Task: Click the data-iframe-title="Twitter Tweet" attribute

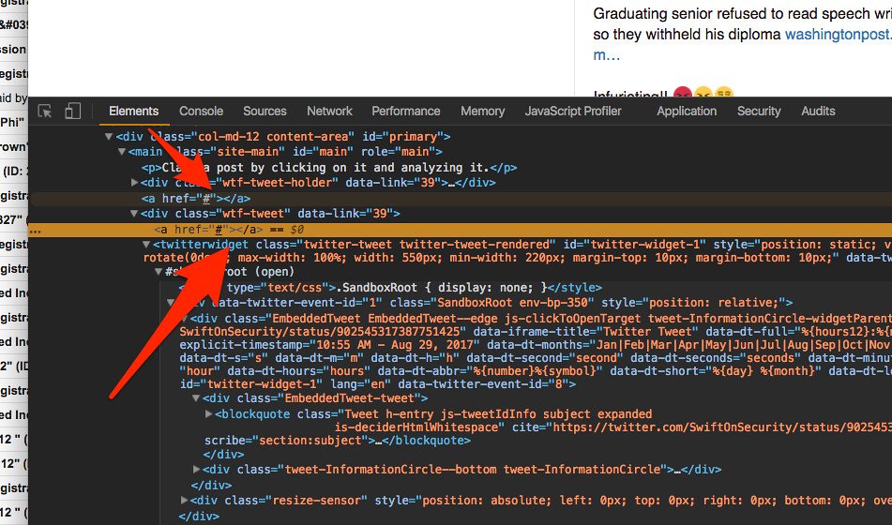Action: 585,332
